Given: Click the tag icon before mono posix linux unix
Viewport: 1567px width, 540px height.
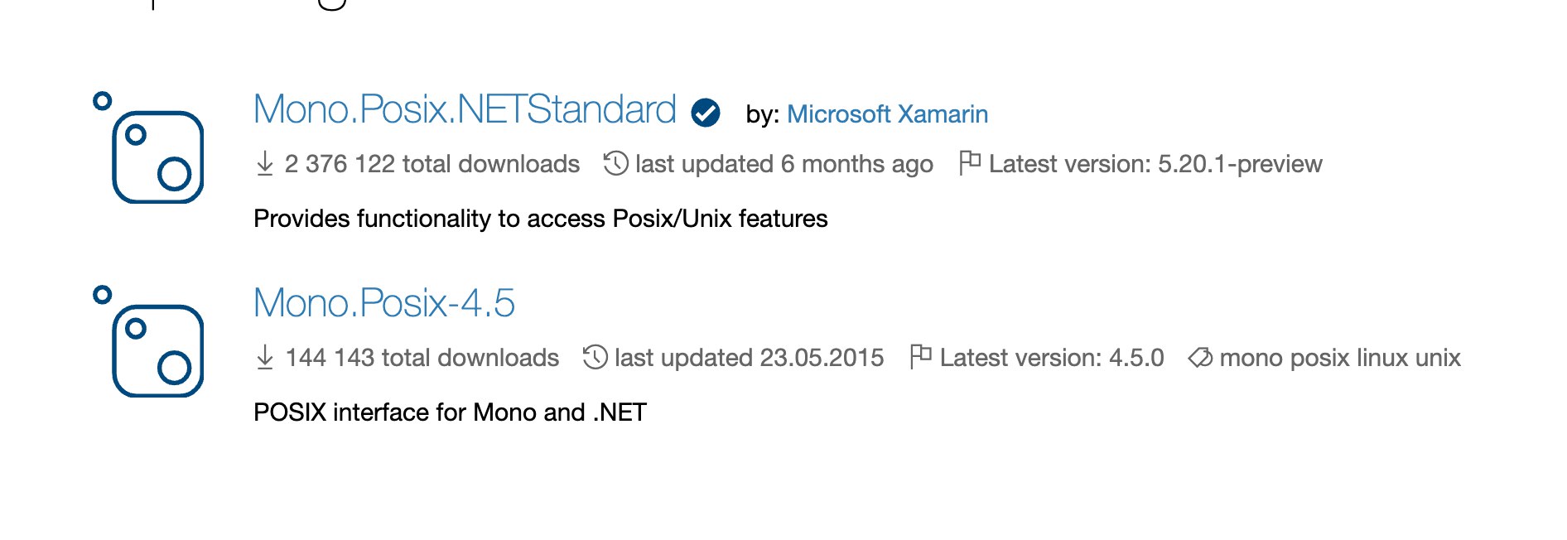Looking at the screenshot, I should (1200, 358).
